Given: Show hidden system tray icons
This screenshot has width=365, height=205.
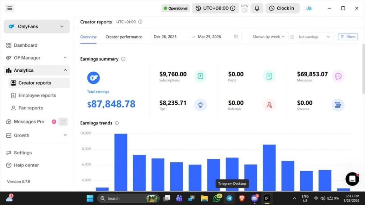Looking at the screenshot, I should [x=294, y=199].
